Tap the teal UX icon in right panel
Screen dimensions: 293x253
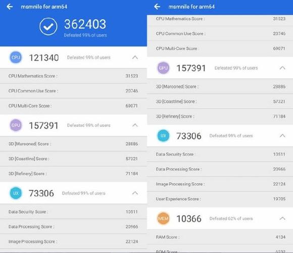163,136
